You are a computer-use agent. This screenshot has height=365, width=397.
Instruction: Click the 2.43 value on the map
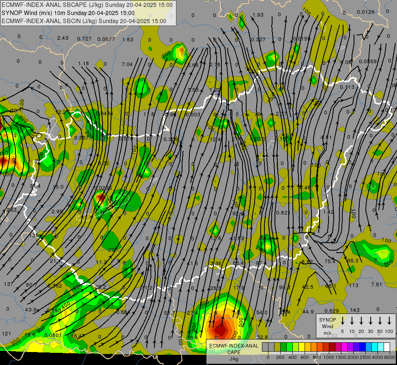[x=63, y=38]
